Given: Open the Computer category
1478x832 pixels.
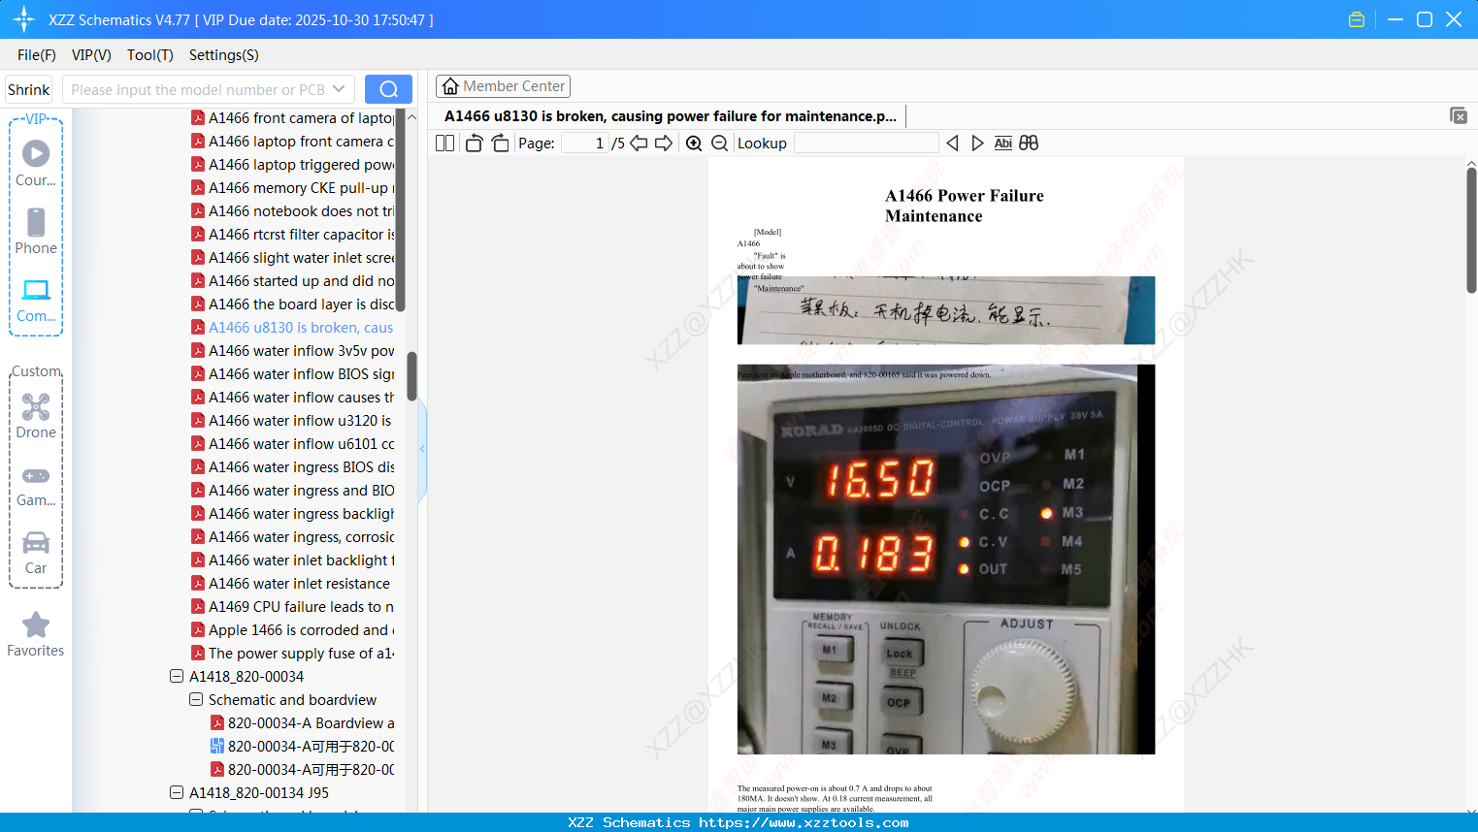Looking at the screenshot, I should (x=36, y=300).
